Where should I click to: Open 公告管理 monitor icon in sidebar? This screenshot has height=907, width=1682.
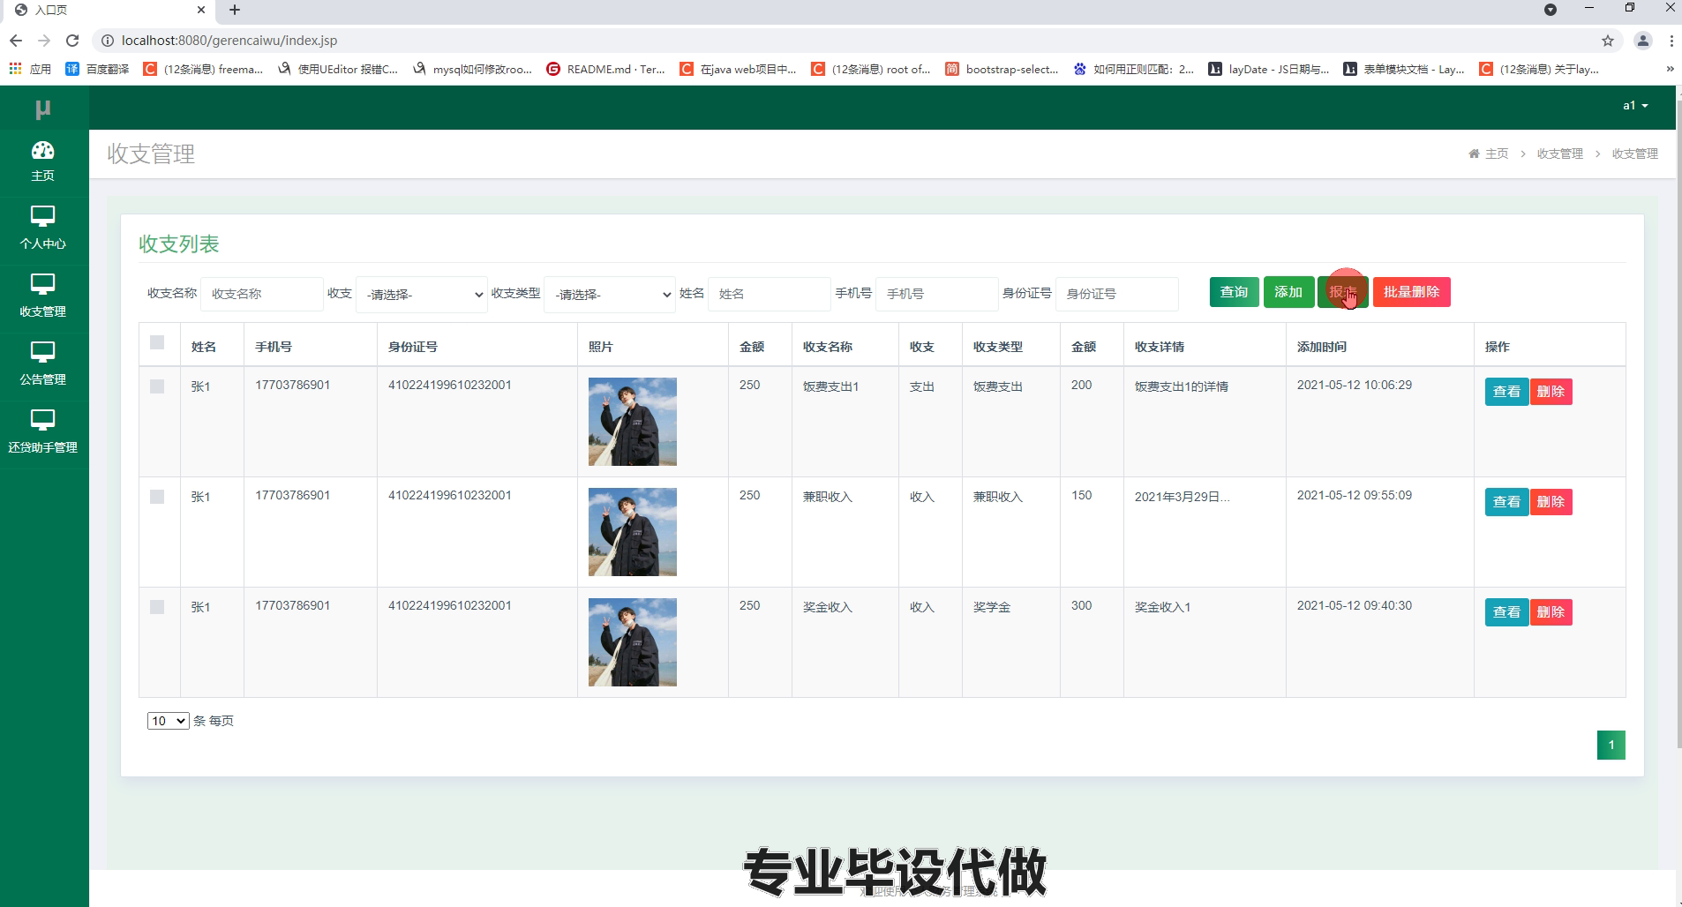pos(42,352)
